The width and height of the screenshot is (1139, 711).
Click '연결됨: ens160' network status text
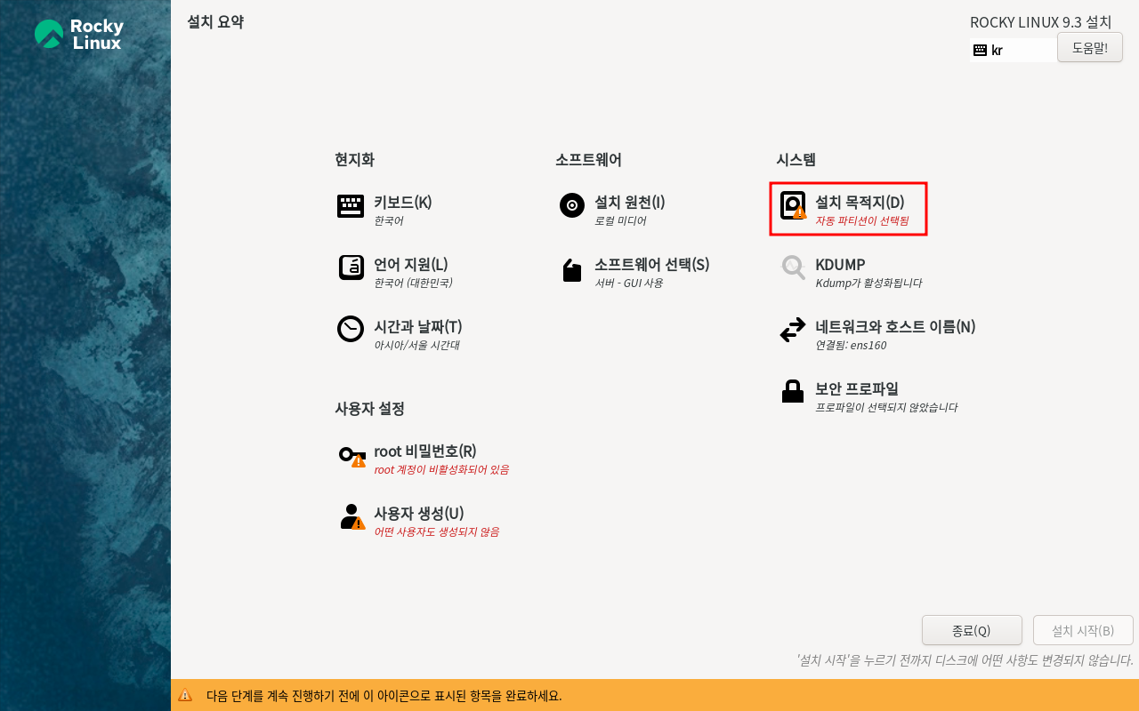click(x=851, y=345)
